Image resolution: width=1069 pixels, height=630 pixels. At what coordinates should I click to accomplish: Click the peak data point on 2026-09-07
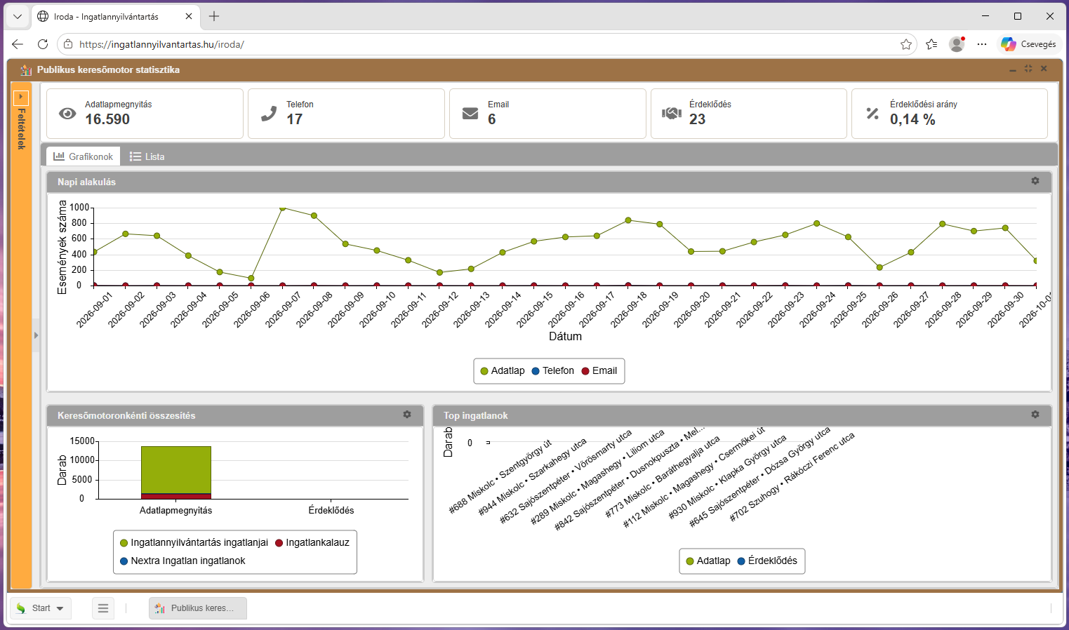(282, 208)
